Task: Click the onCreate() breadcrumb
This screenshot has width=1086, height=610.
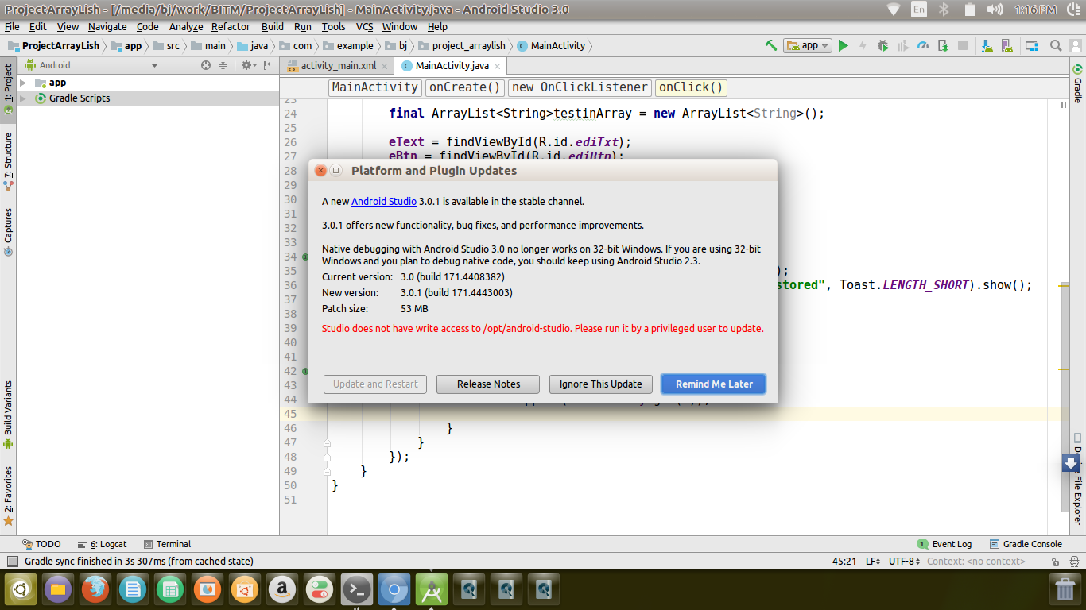Action: click(x=465, y=87)
